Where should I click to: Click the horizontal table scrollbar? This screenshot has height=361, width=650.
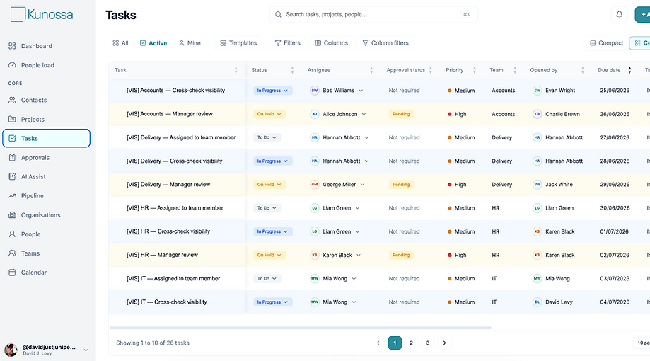[x=301, y=328]
